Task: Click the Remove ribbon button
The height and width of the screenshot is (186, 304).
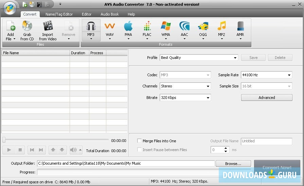Action: point(68,30)
